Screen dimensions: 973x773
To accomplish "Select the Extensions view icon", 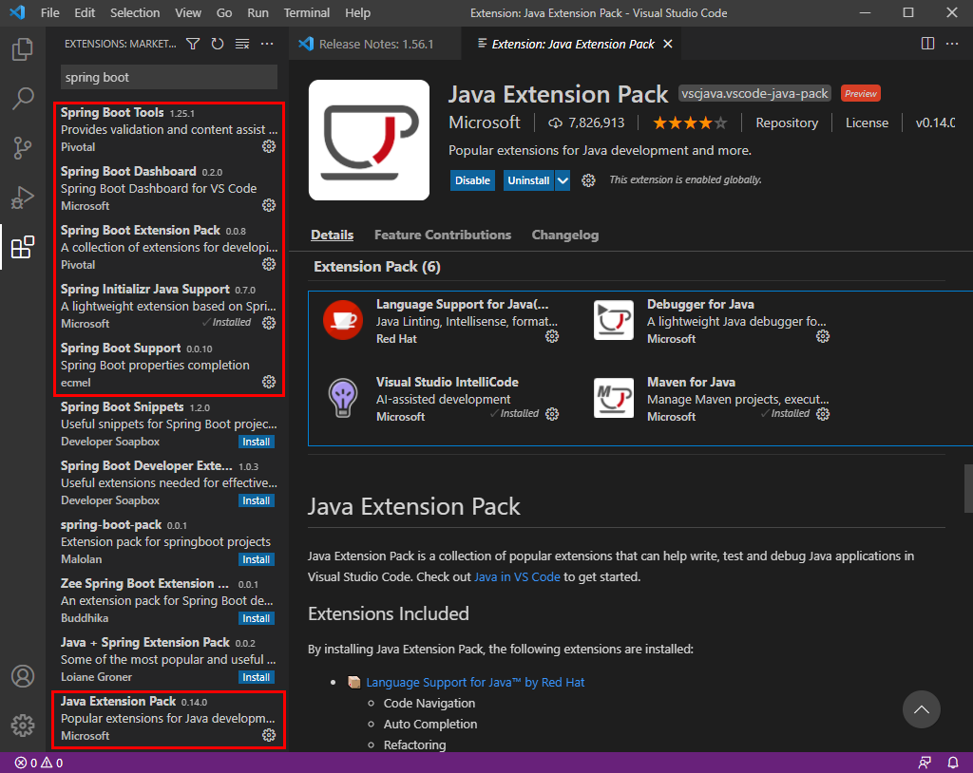I will click(x=23, y=247).
